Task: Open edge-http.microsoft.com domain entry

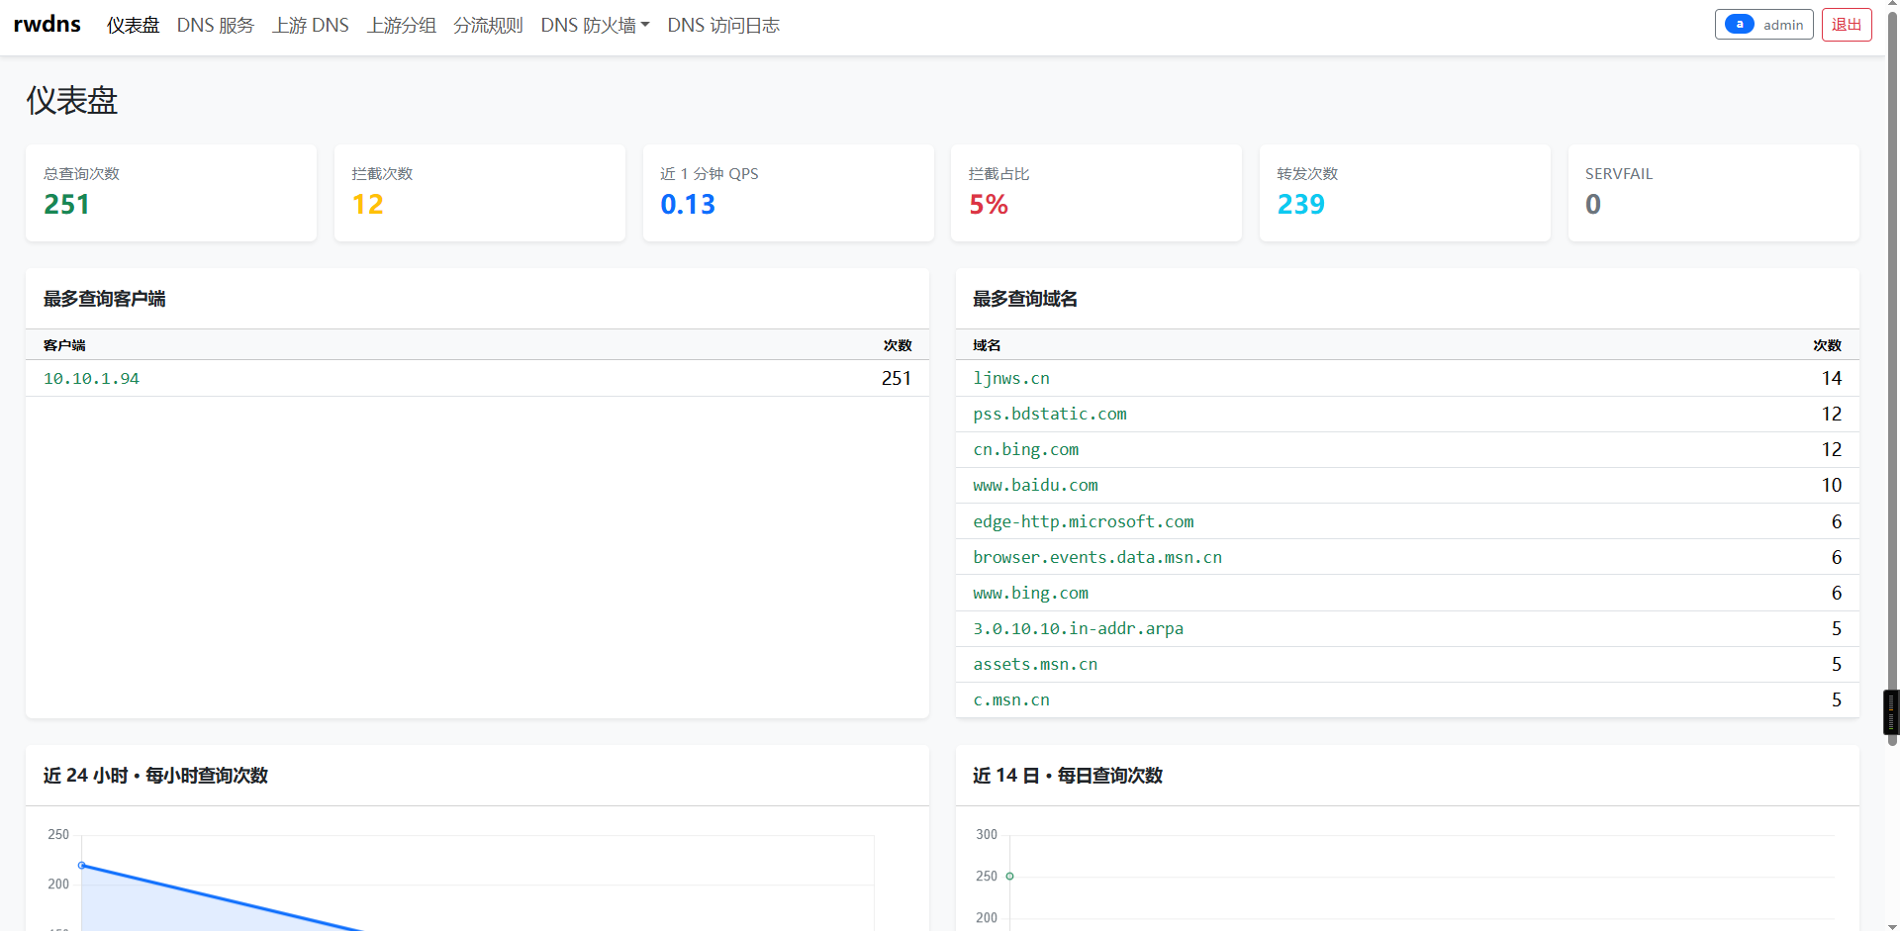Action: (x=1084, y=521)
